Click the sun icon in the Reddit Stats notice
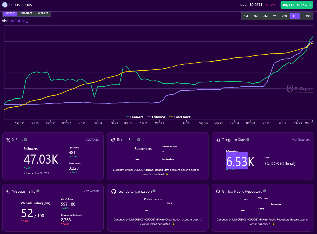Screen dimensions: 317x234 pyautogui.click(x=167, y=174)
